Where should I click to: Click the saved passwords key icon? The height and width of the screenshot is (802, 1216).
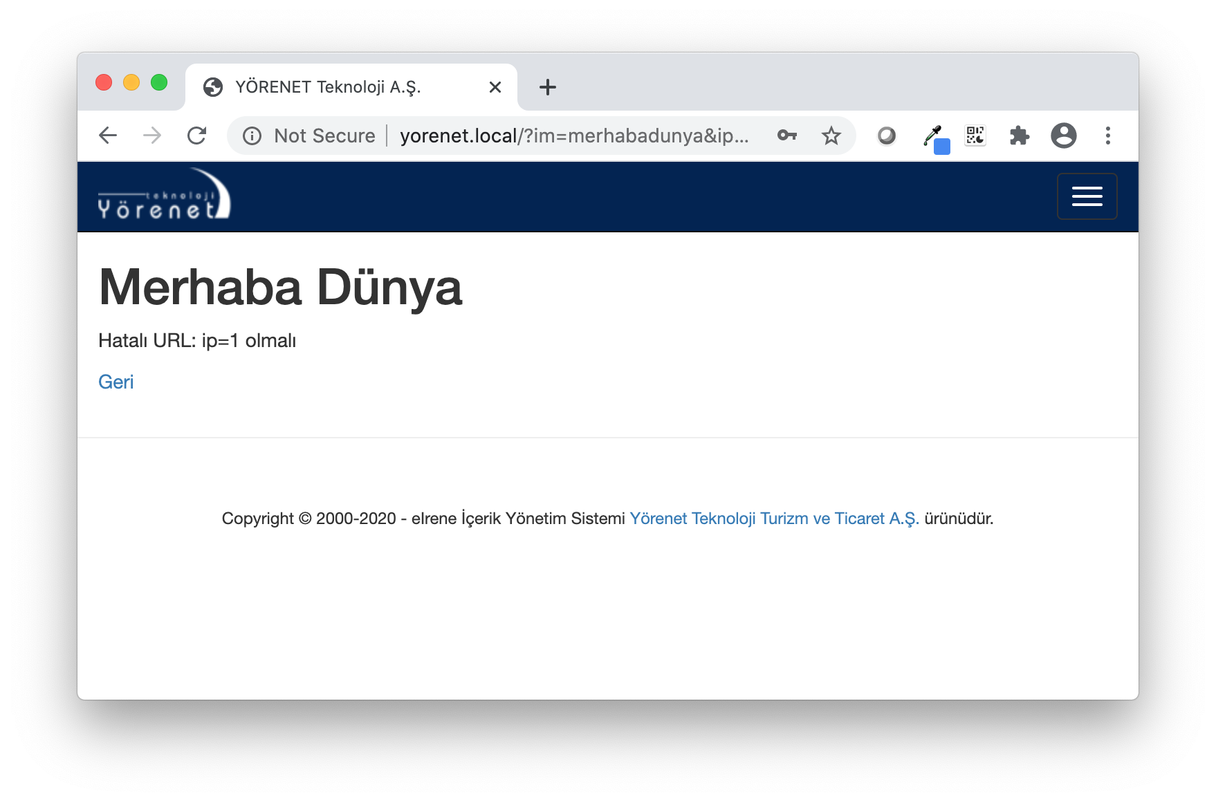coord(787,136)
